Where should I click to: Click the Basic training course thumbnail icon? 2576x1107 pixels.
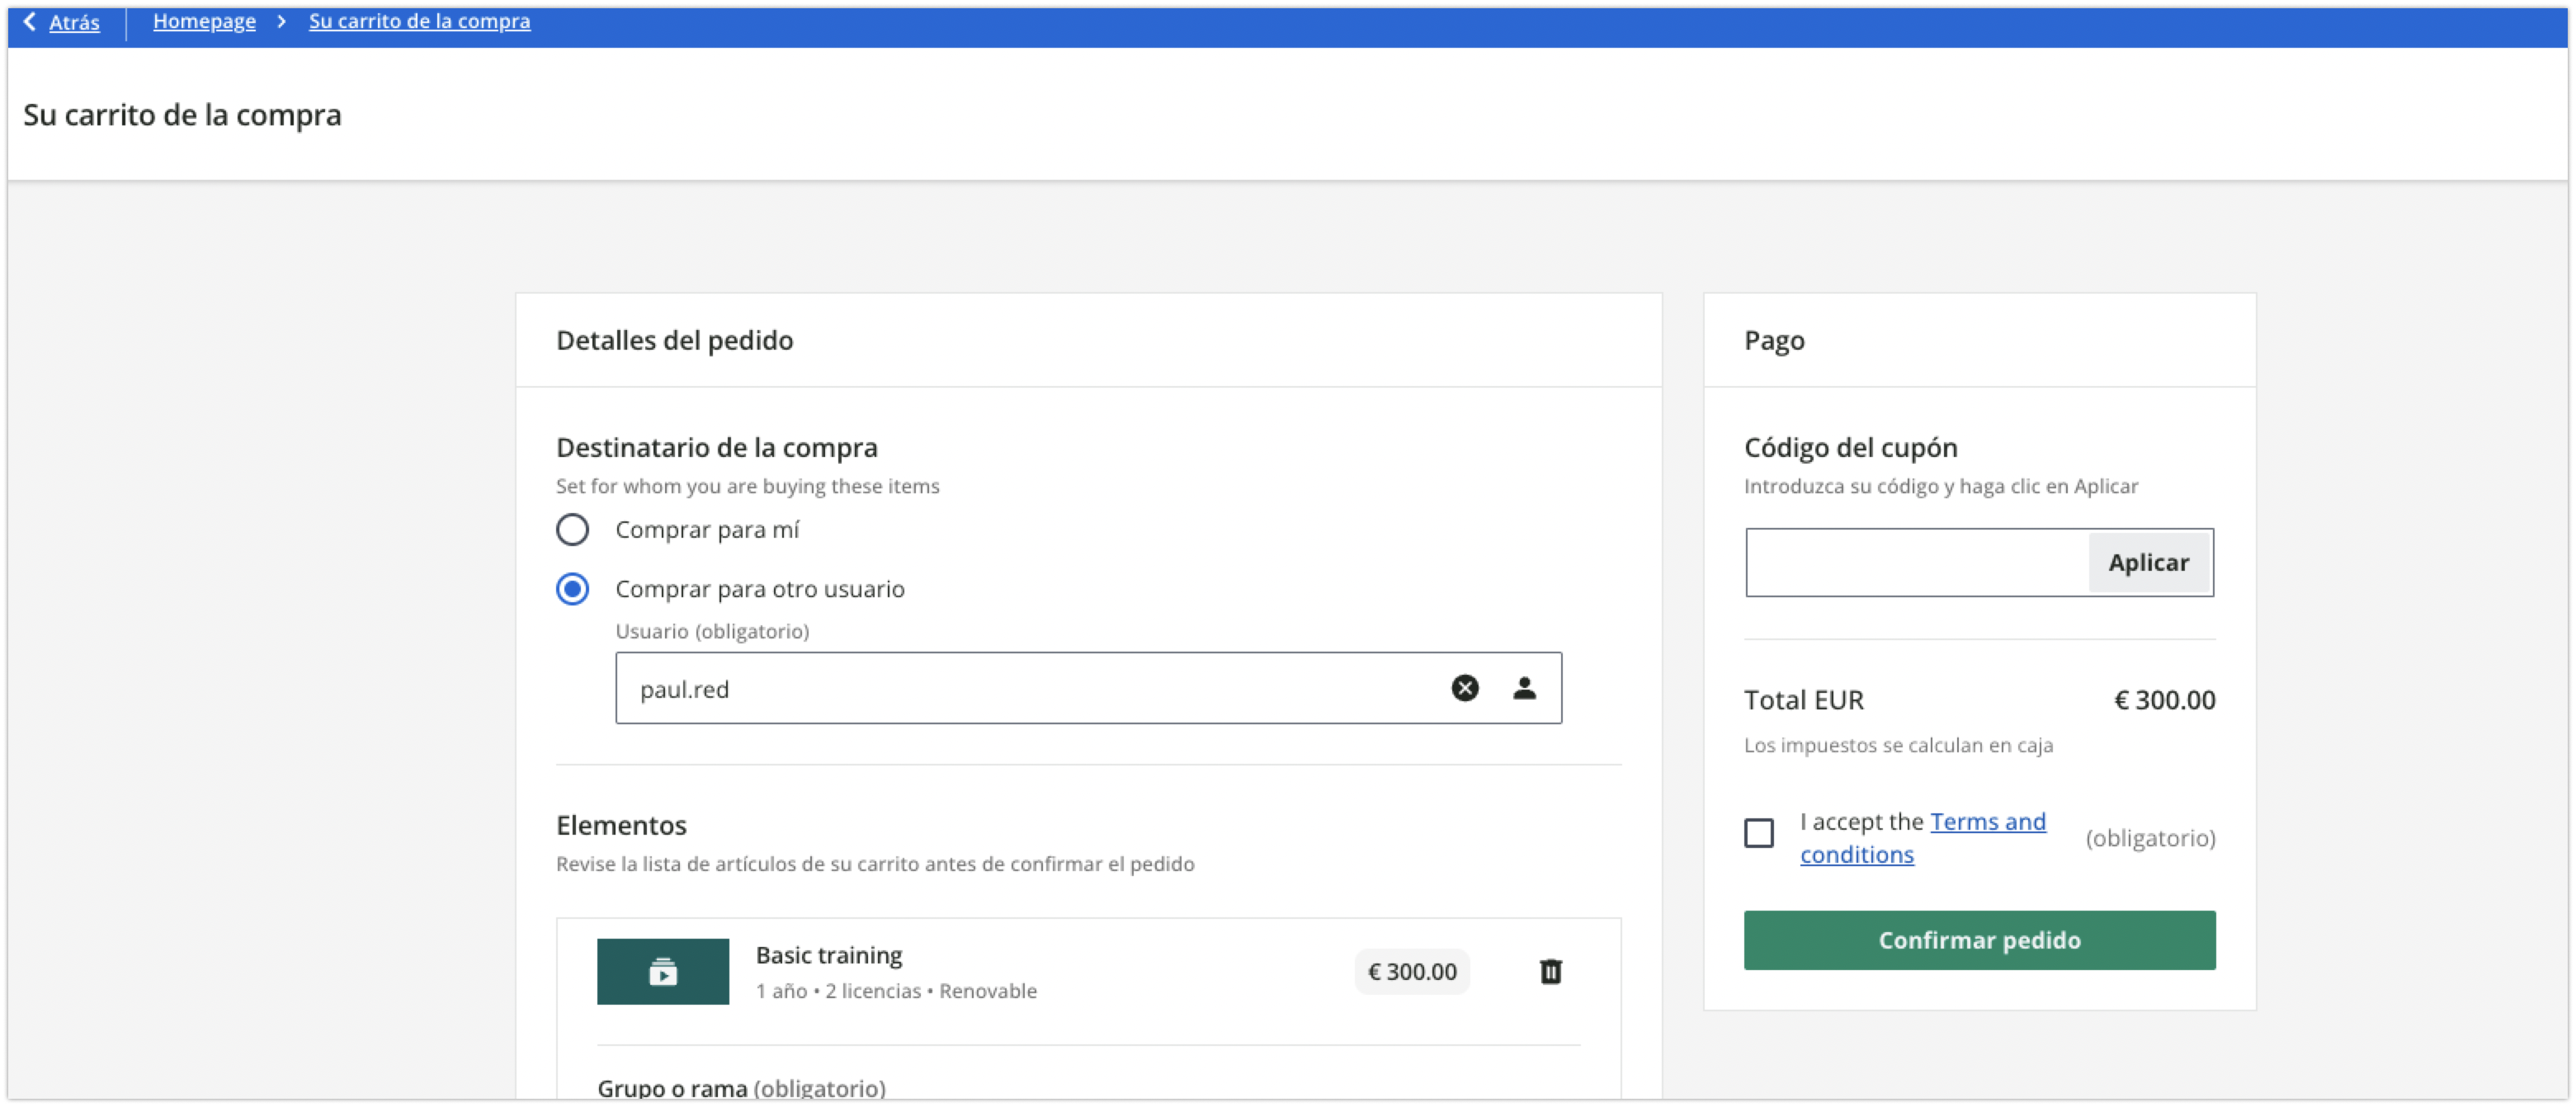pyautogui.click(x=663, y=970)
